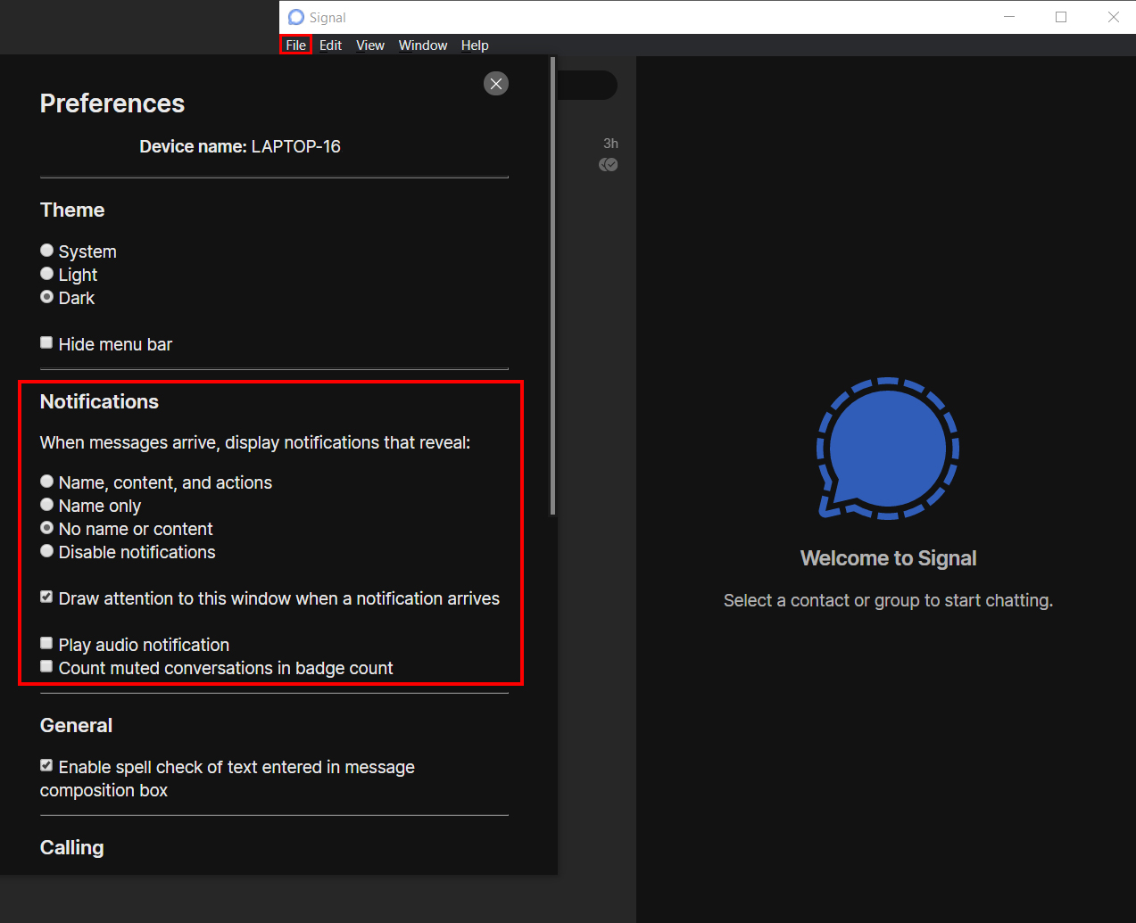Image resolution: width=1136 pixels, height=923 pixels.
Task: Select Disable notifications option
Action: pyautogui.click(x=46, y=551)
